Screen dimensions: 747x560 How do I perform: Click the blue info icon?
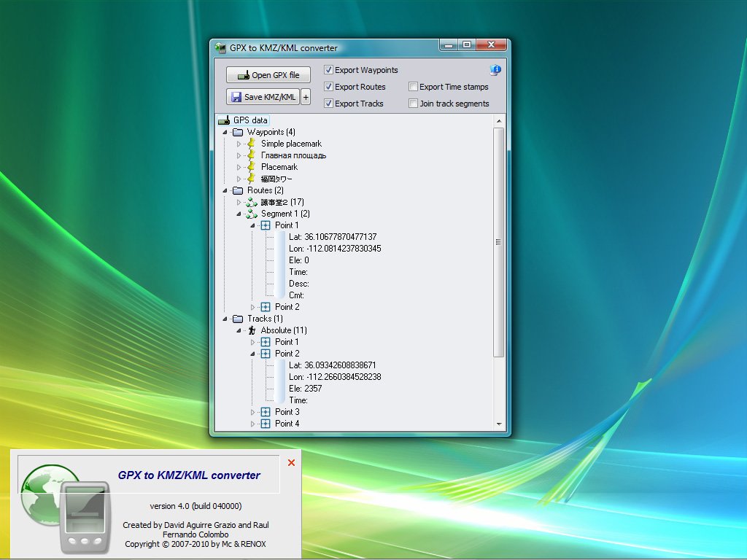(495, 70)
